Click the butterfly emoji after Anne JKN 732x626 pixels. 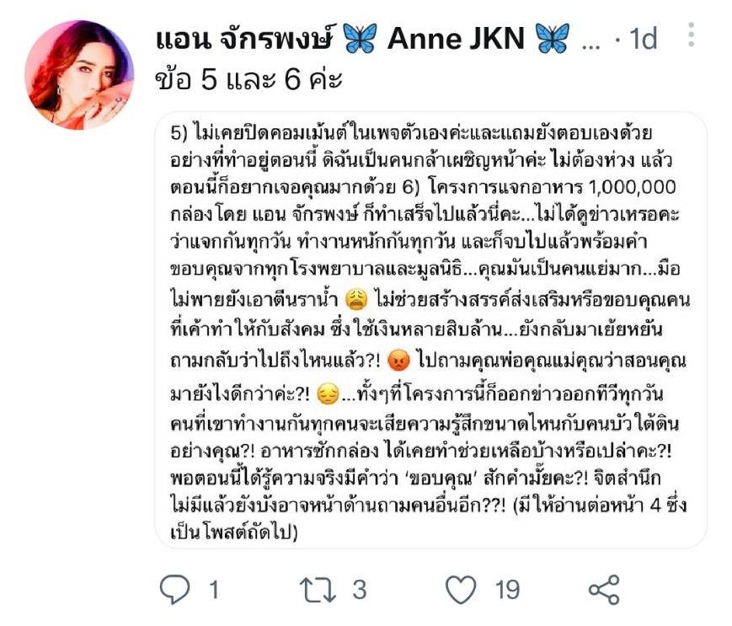tap(553, 38)
